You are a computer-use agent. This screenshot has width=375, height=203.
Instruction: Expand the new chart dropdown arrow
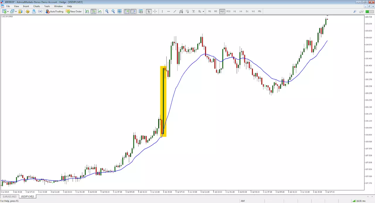click(8, 11)
